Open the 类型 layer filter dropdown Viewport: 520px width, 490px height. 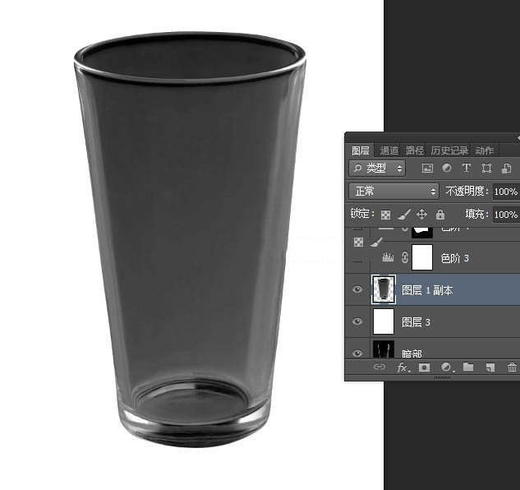coord(377,169)
